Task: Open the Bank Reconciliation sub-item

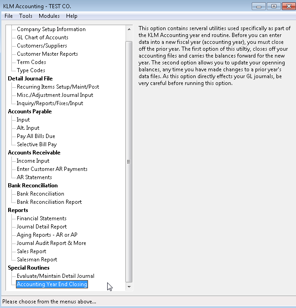Action: 41,194
